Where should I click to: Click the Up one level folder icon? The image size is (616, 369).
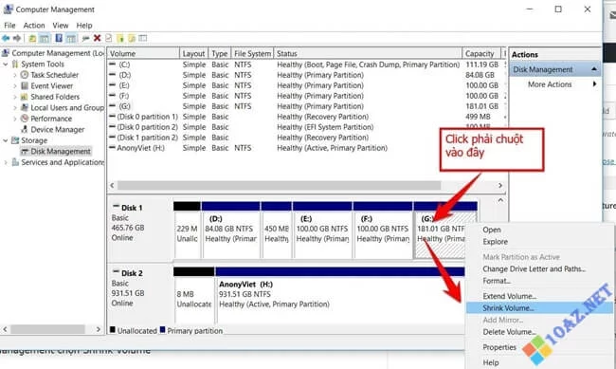32,38
